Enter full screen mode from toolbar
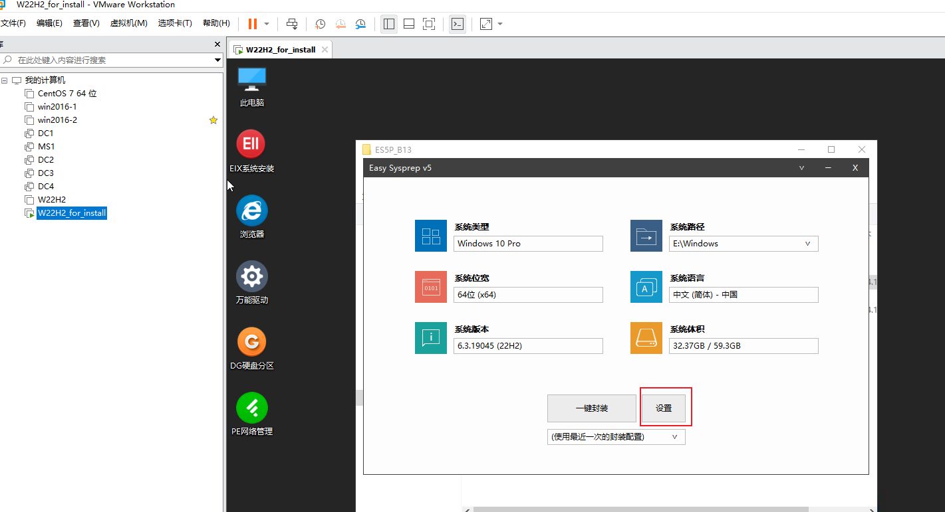This screenshot has height=512, width=945. tap(429, 24)
